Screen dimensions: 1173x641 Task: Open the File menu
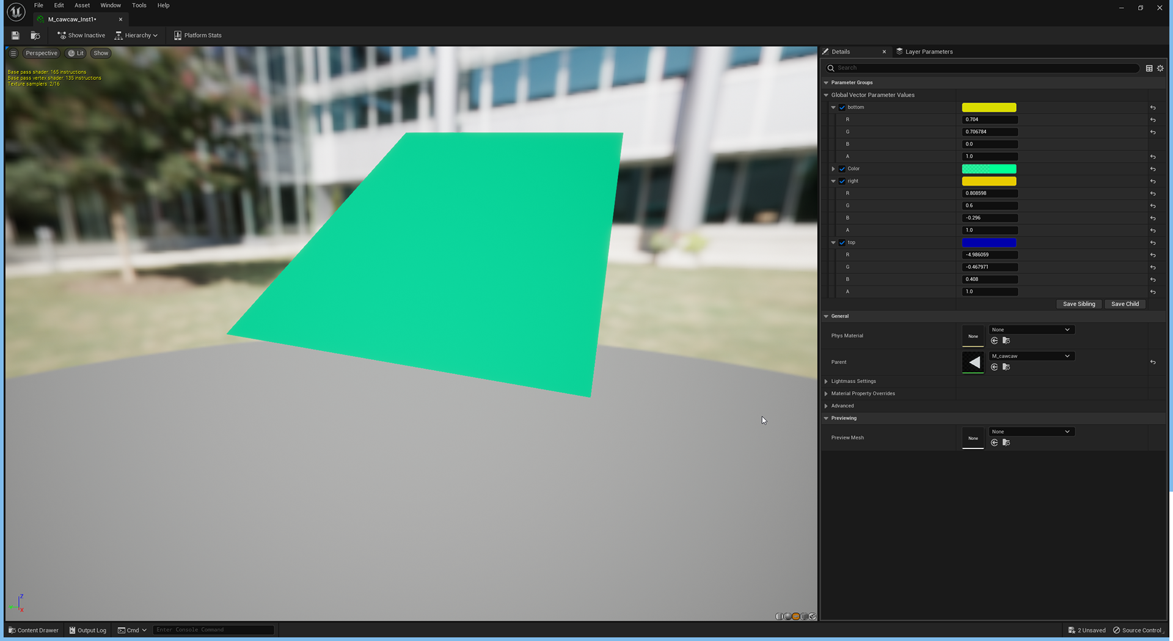38,5
